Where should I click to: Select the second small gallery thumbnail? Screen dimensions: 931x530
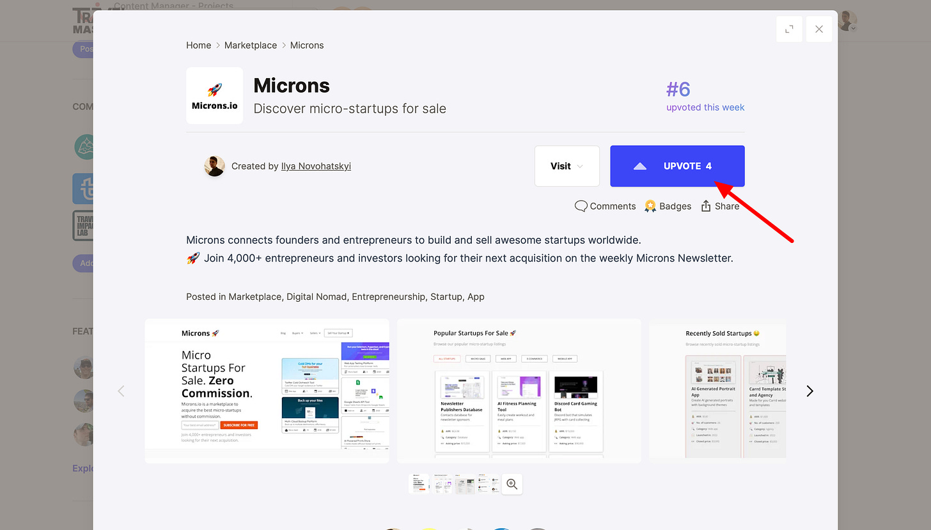click(x=442, y=484)
